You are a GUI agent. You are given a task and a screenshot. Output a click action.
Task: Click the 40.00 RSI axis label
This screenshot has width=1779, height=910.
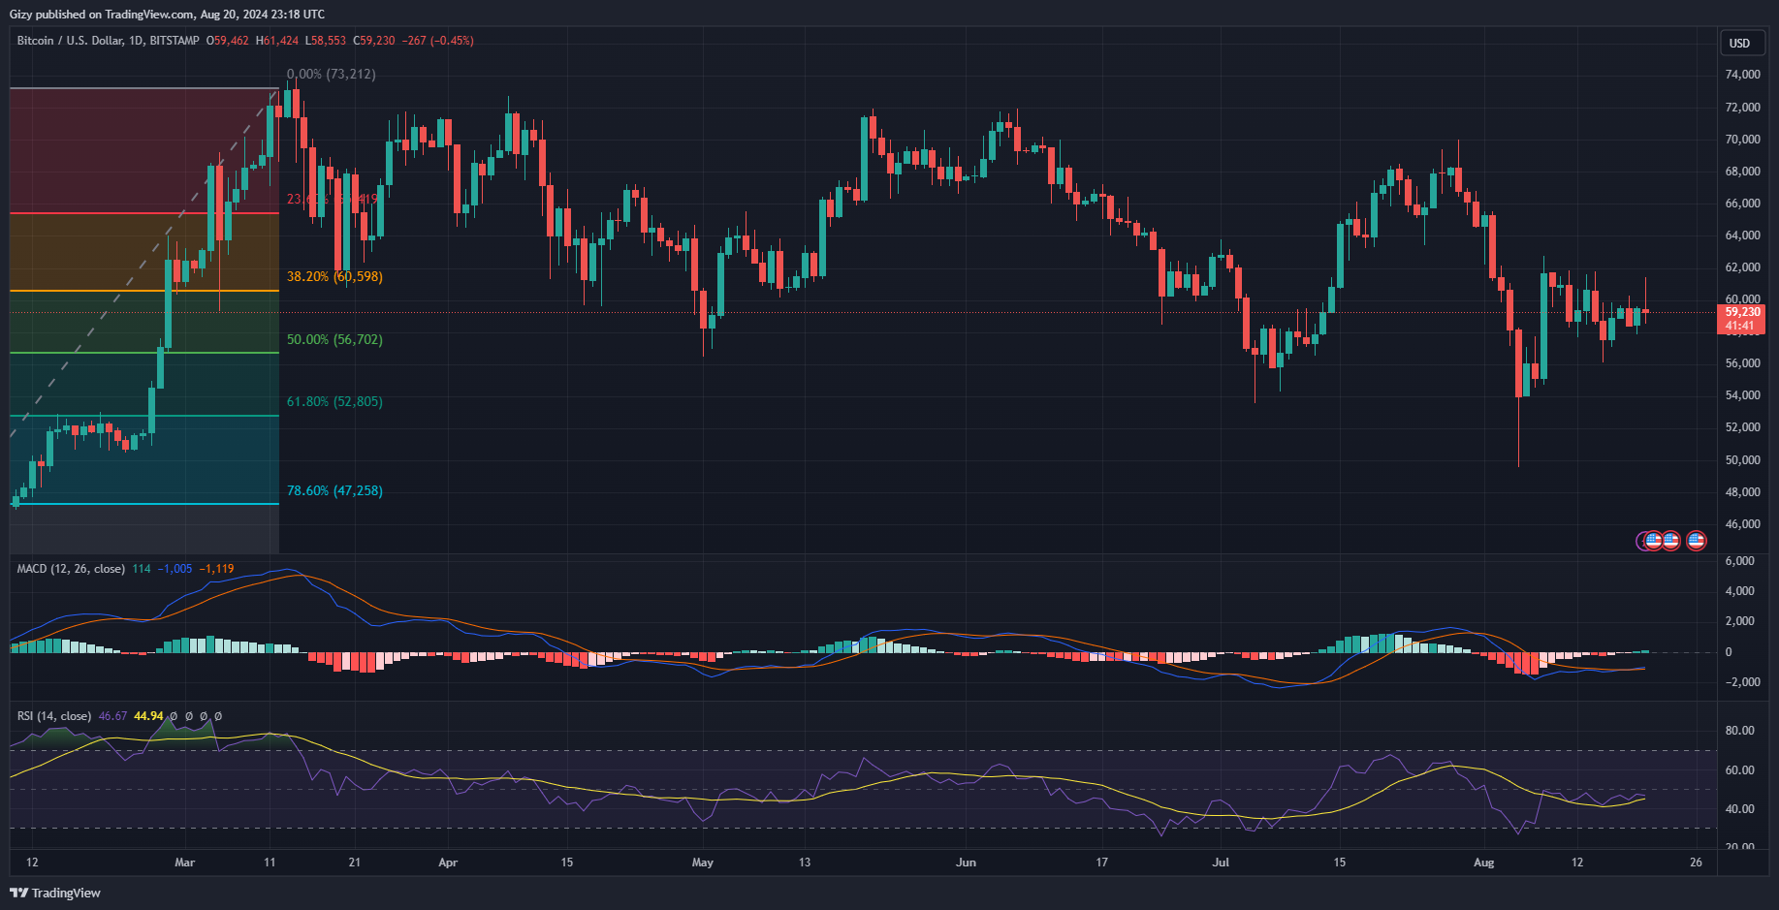point(1739,809)
